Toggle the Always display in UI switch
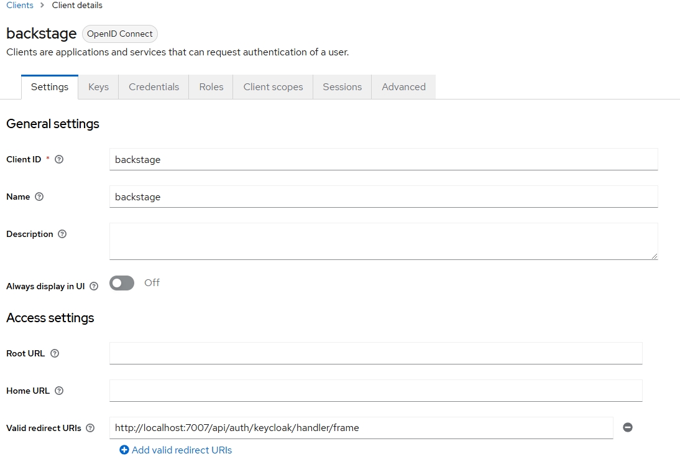 pyautogui.click(x=122, y=283)
